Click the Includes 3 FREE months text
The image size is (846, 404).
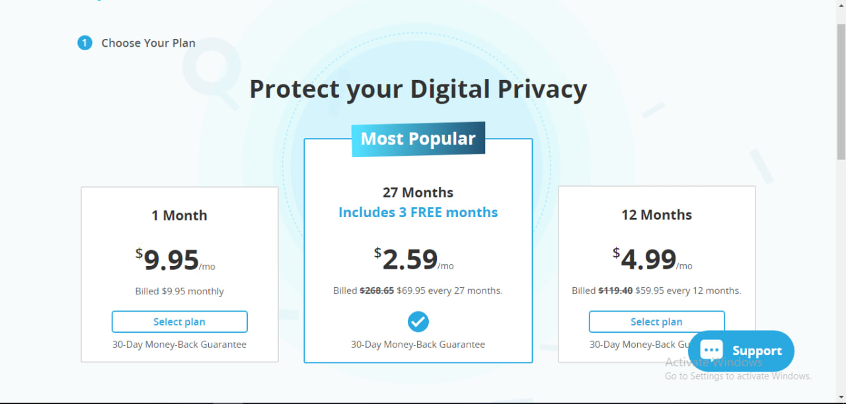pos(418,212)
